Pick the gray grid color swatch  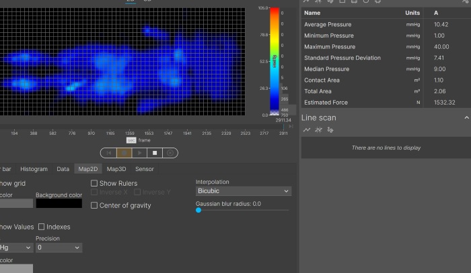point(16,203)
